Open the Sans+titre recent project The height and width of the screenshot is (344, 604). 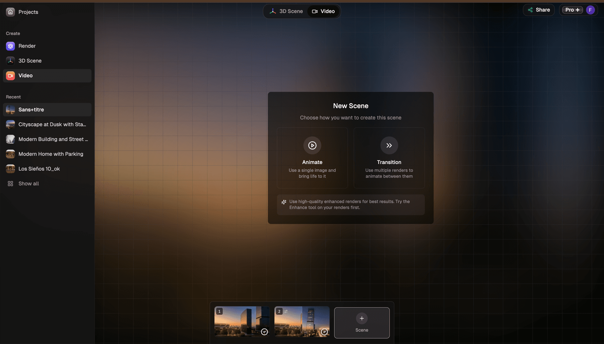[47, 110]
